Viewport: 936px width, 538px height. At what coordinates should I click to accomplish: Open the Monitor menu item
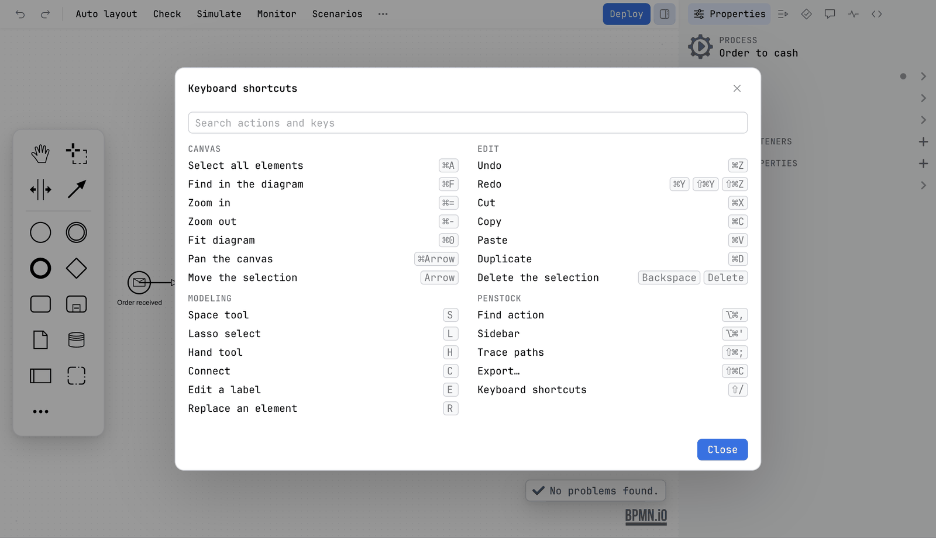click(277, 14)
